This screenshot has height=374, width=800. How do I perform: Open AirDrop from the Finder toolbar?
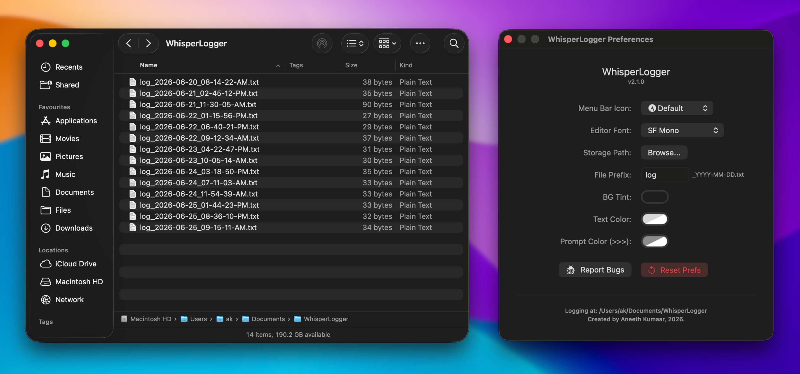coord(322,43)
